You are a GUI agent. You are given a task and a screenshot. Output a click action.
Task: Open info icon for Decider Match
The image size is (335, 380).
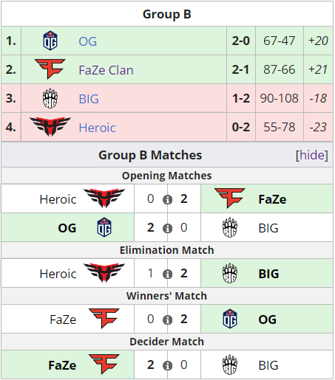pos(167,365)
